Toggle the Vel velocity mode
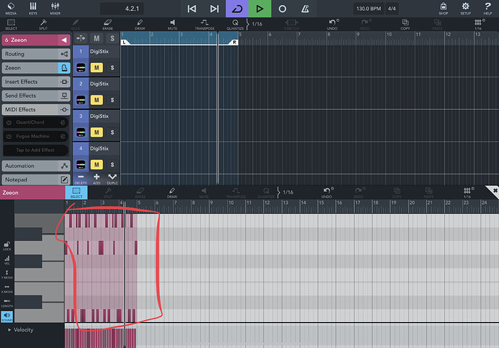 [x=7, y=260]
